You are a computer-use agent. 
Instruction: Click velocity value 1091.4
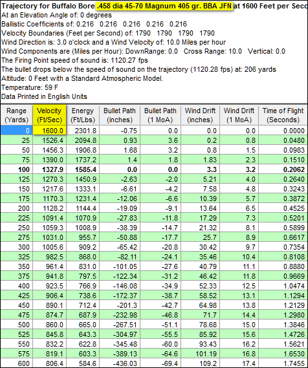click(x=50, y=218)
